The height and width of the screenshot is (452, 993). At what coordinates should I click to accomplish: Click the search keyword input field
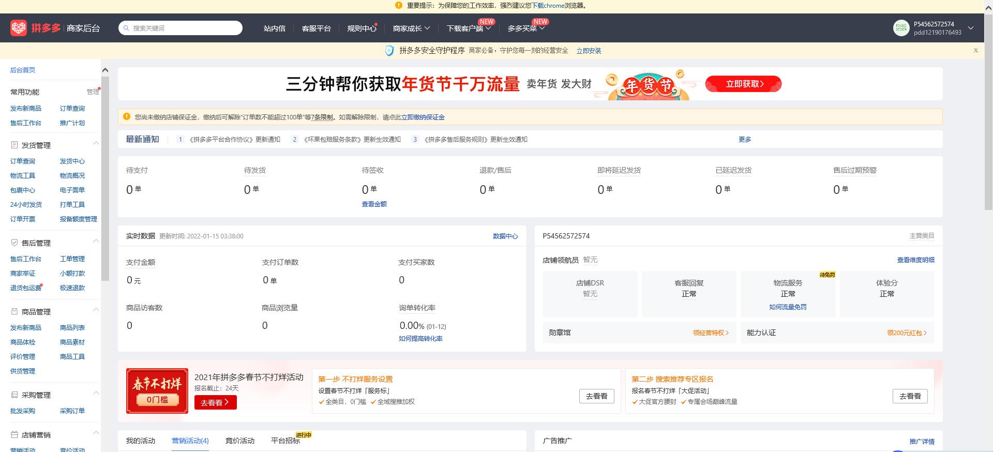[x=180, y=28]
